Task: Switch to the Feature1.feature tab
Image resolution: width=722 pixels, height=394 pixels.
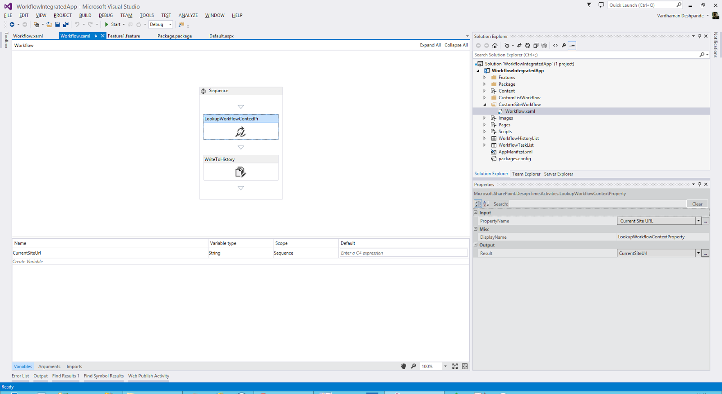Action: [124, 36]
